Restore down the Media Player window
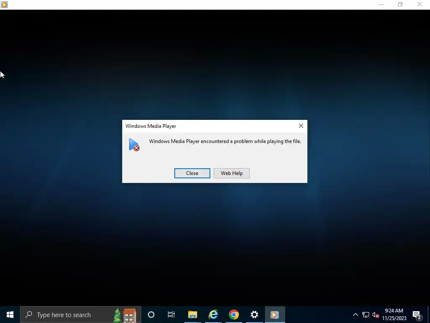Screen dimensions: 430x323 click(400, 4)
